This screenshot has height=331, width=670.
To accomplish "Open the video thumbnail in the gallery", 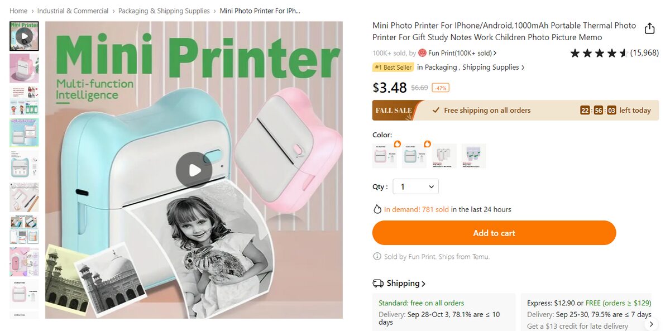I will point(24,36).
